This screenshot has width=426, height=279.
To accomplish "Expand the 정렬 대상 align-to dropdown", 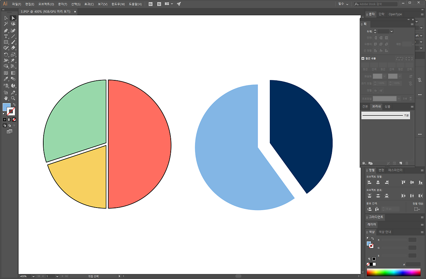I will coord(417,209).
